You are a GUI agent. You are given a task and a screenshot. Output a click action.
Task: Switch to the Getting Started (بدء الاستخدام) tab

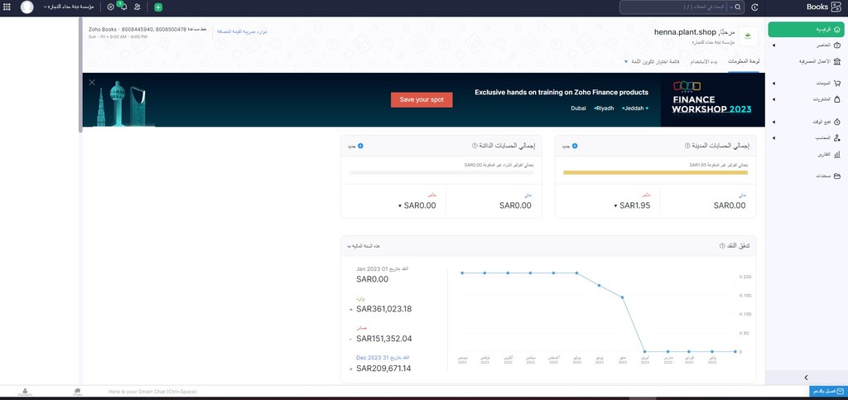tap(706, 61)
